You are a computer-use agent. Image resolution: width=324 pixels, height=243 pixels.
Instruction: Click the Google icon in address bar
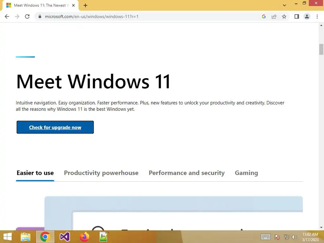tap(264, 16)
